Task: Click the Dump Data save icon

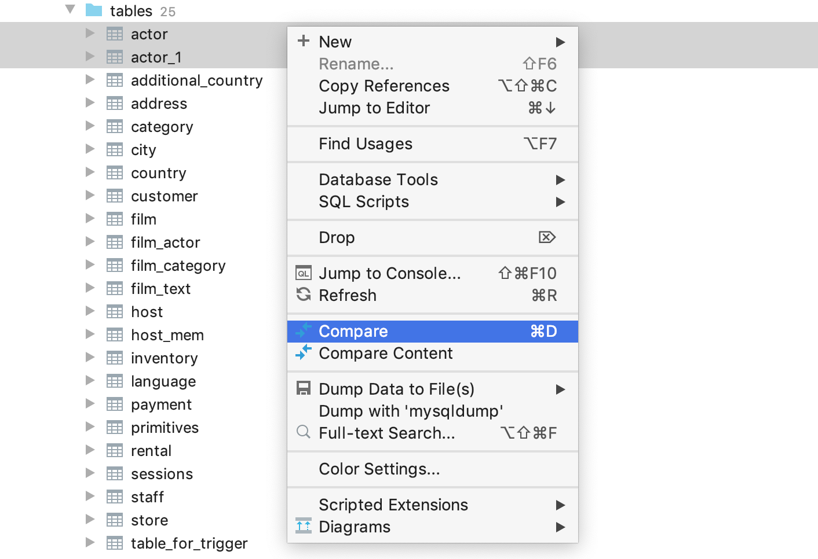Action: [304, 389]
